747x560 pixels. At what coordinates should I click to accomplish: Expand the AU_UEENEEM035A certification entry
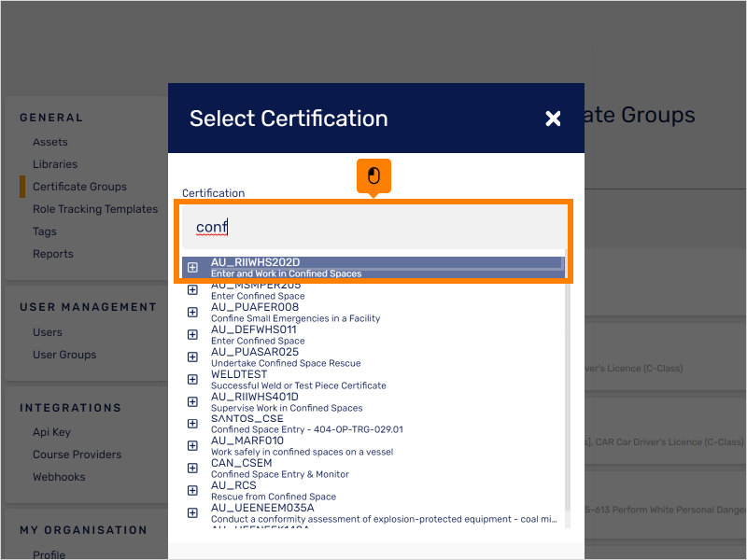pos(192,512)
